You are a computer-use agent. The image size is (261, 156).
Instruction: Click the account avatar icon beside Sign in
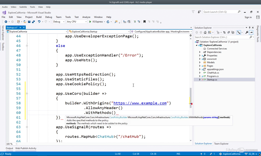(x=258, y=17)
